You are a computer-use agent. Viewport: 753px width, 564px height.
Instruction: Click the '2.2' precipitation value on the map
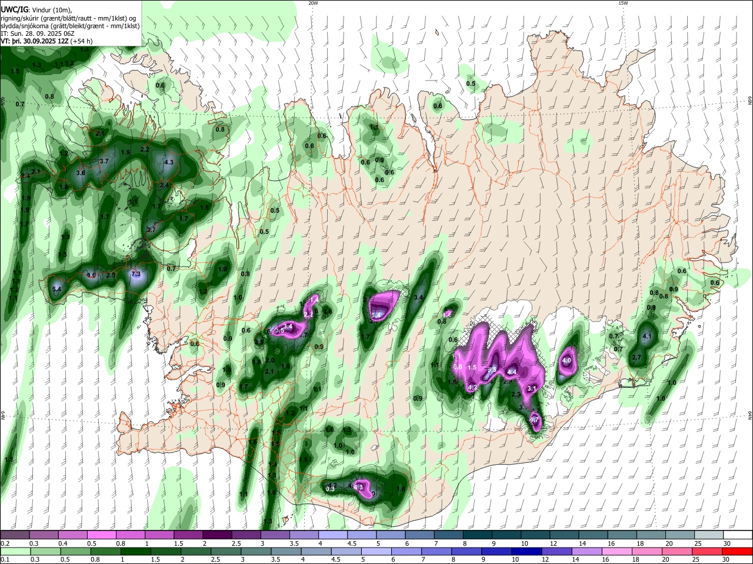[x=145, y=149]
